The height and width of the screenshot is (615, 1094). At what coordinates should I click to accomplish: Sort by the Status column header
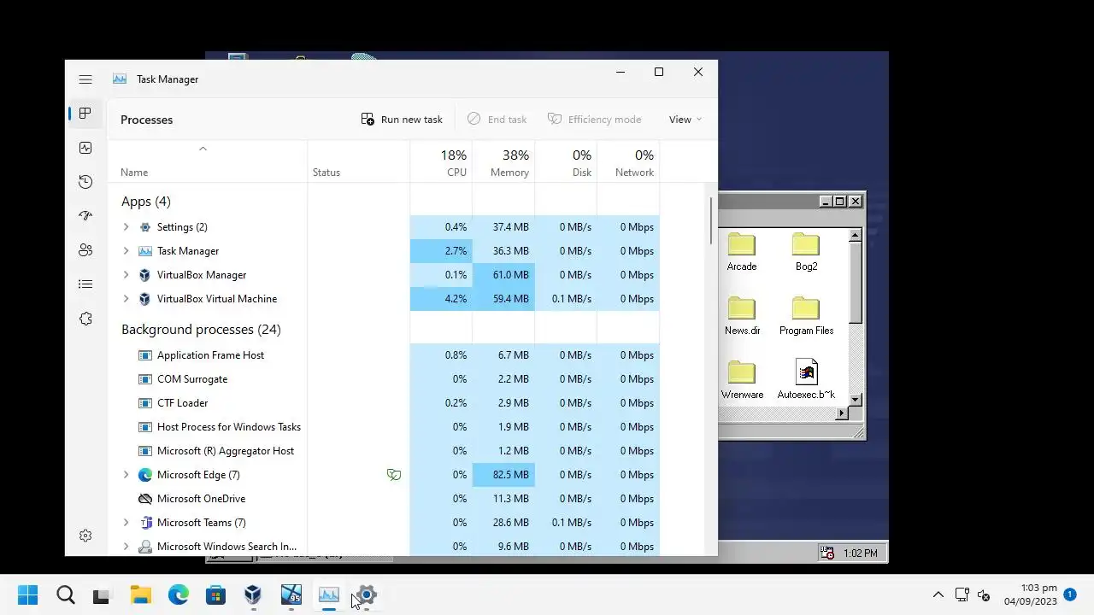[x=359, y=162]
